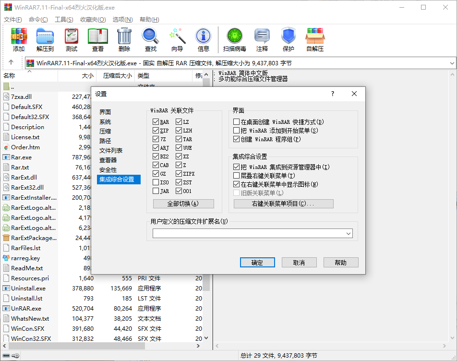The height and width of the screenshot is (361, 457).
Task: Click the 注释 (Comment) toolbar icon
Action: click(x=262, y=36)
